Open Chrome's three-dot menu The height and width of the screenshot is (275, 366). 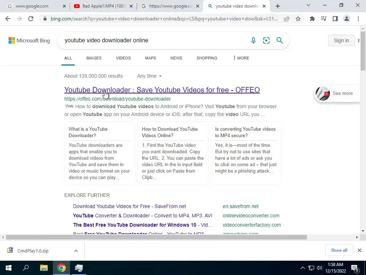click(x=358, y=19)
